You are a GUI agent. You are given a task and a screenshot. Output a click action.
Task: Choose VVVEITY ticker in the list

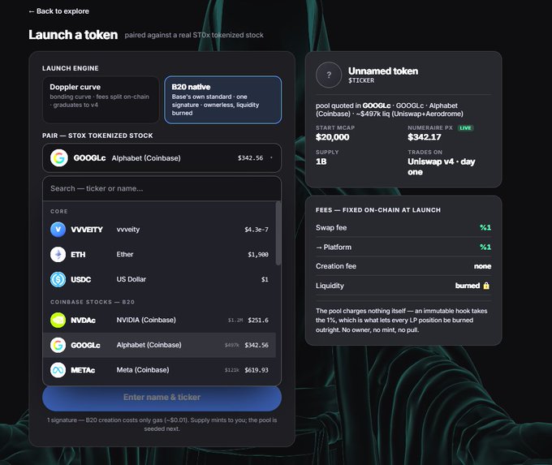coord(87,230)
